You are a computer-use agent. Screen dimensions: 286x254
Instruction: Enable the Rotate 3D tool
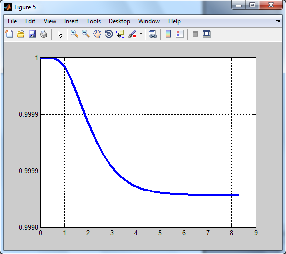click(x=109, y=34)
